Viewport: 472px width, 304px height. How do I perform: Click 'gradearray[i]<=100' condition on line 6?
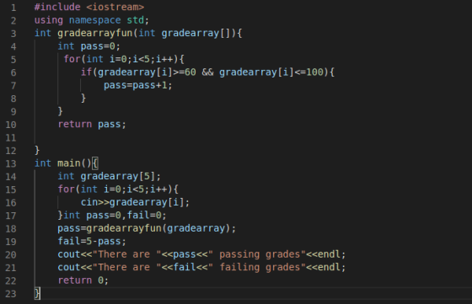[271, 72]
